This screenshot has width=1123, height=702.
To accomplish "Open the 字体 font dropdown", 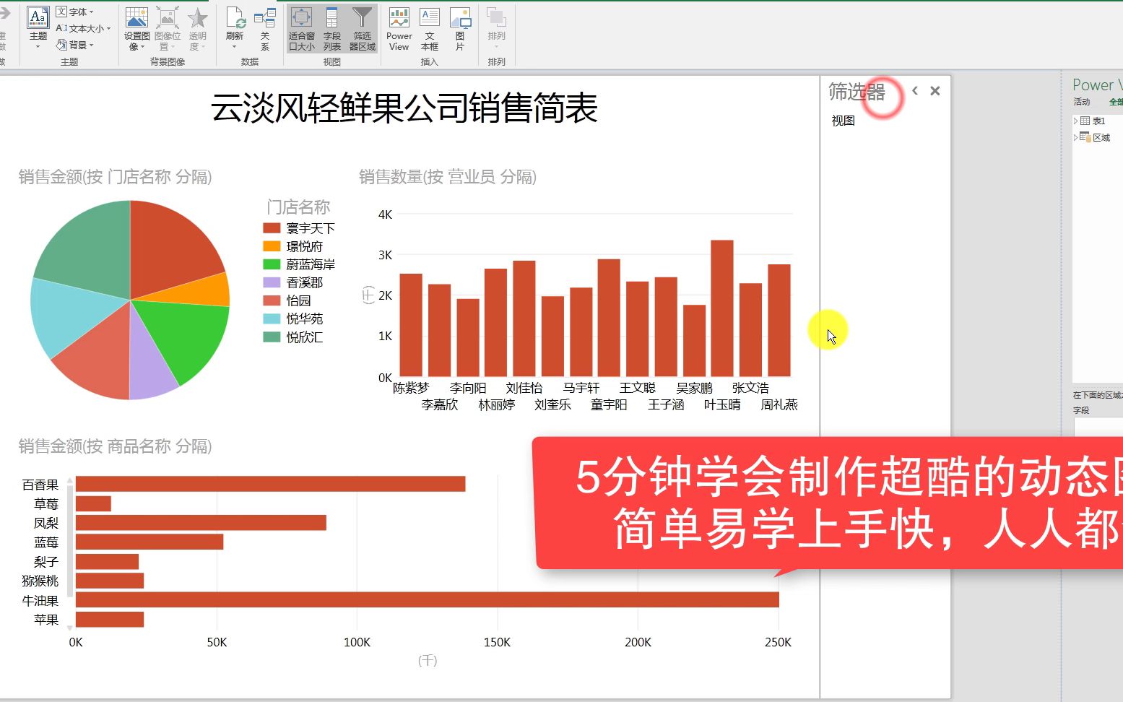I will click(x=75, y=12).
